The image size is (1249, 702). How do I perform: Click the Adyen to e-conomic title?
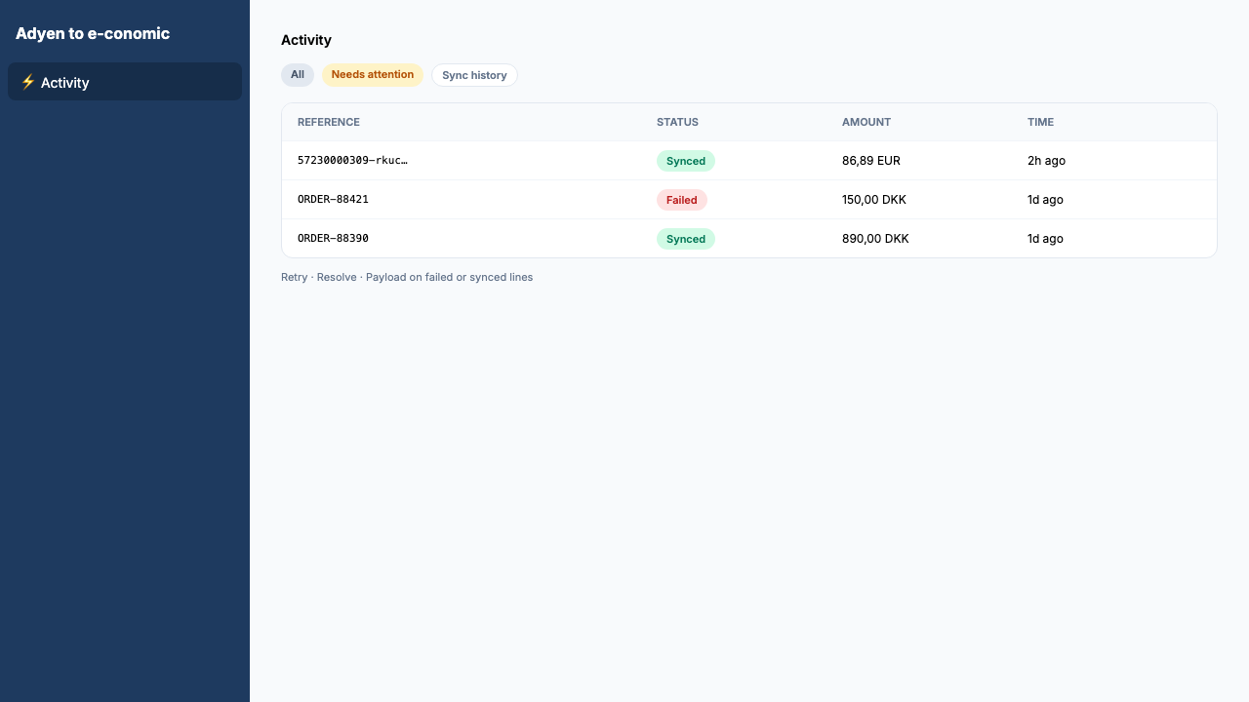[x=93, y=33]
